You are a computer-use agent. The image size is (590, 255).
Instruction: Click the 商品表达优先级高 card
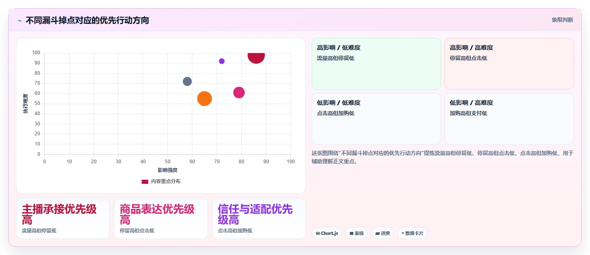point(161,218)
